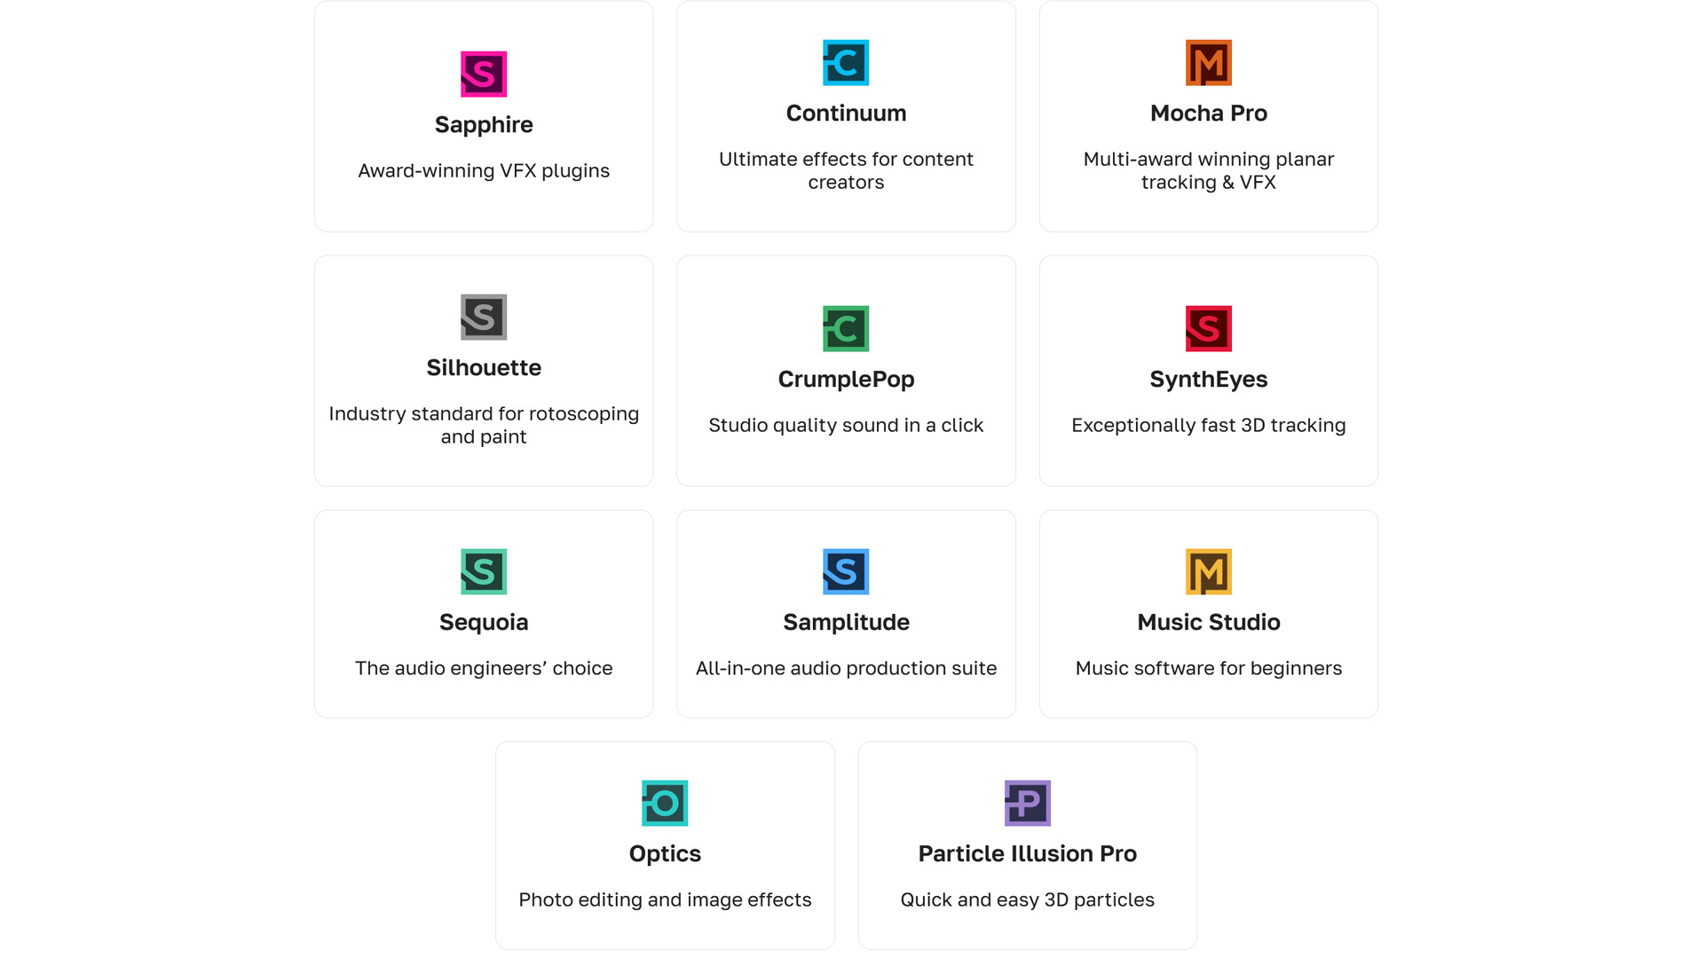Image resolution: width=1704 pixels, height=958 pixels.
Task: Click 'Studio quality sound in a click' text
Action: [x=846, y=426]
